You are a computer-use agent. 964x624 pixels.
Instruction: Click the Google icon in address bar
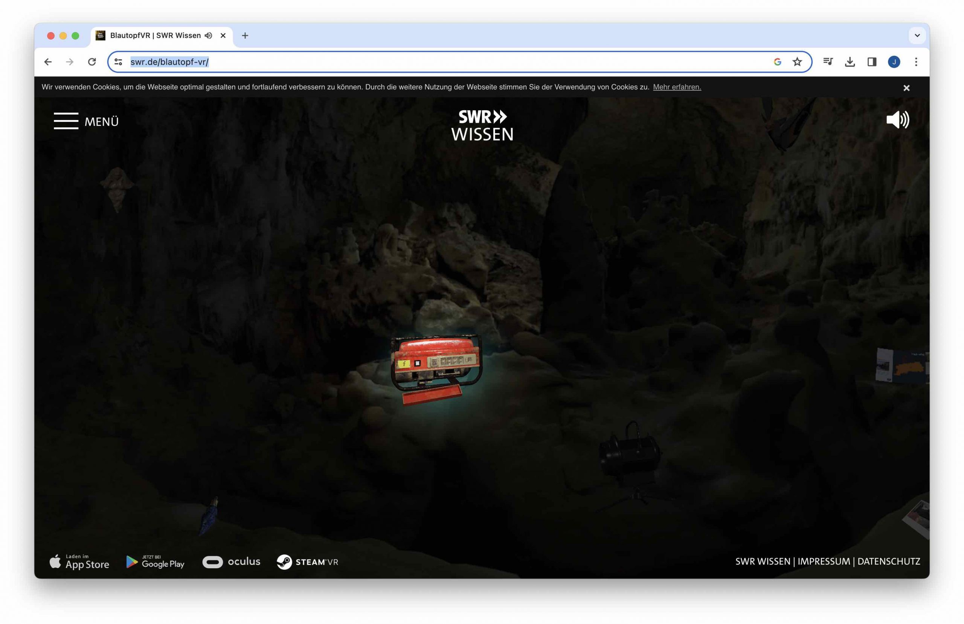777,62
